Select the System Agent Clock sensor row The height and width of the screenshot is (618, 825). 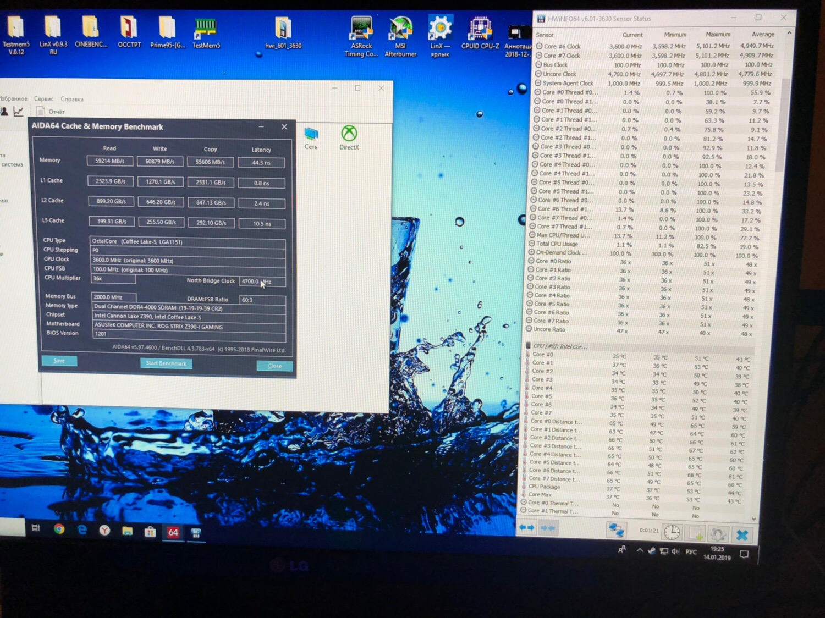point(653,83)
